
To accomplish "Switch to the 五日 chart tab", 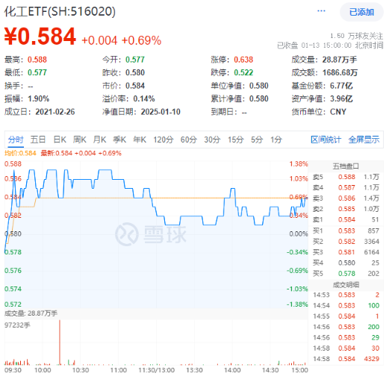I will (x=37, y=140).
